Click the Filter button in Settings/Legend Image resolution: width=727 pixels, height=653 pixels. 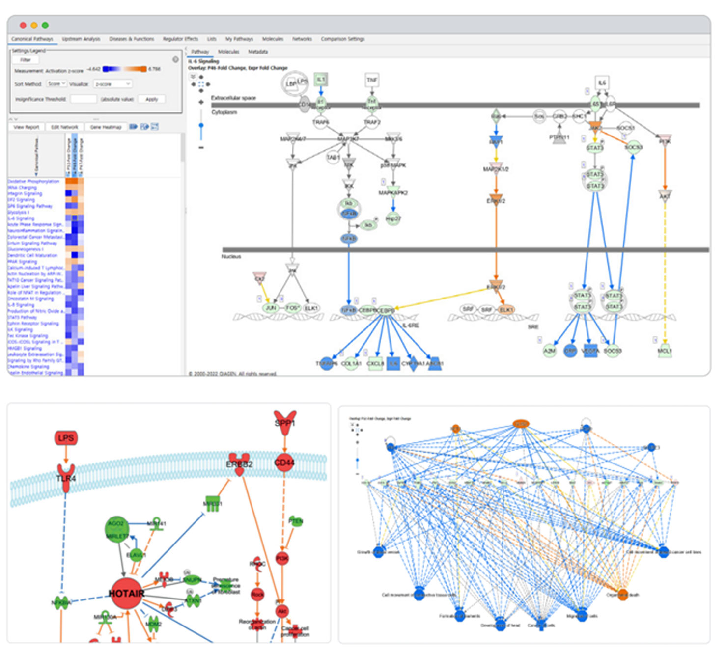26,60
